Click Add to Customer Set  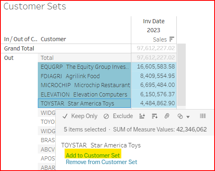coord(93,156)
